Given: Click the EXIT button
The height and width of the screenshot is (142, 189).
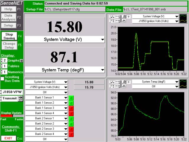Looking at the screenshot, I should 8,138.
